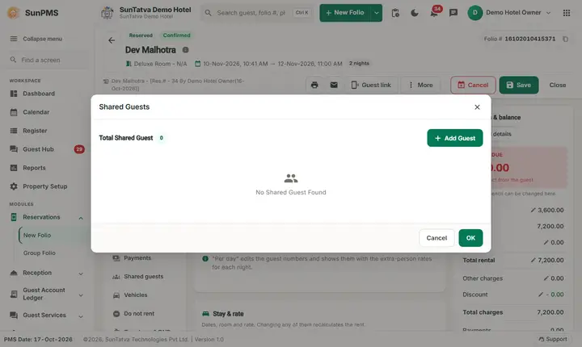582x347 pixels.
Task: Open notifications bell icon
Action: pos(434,13)
